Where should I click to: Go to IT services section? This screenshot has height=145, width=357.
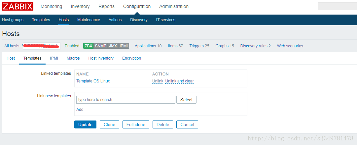[x=165, y=20]
